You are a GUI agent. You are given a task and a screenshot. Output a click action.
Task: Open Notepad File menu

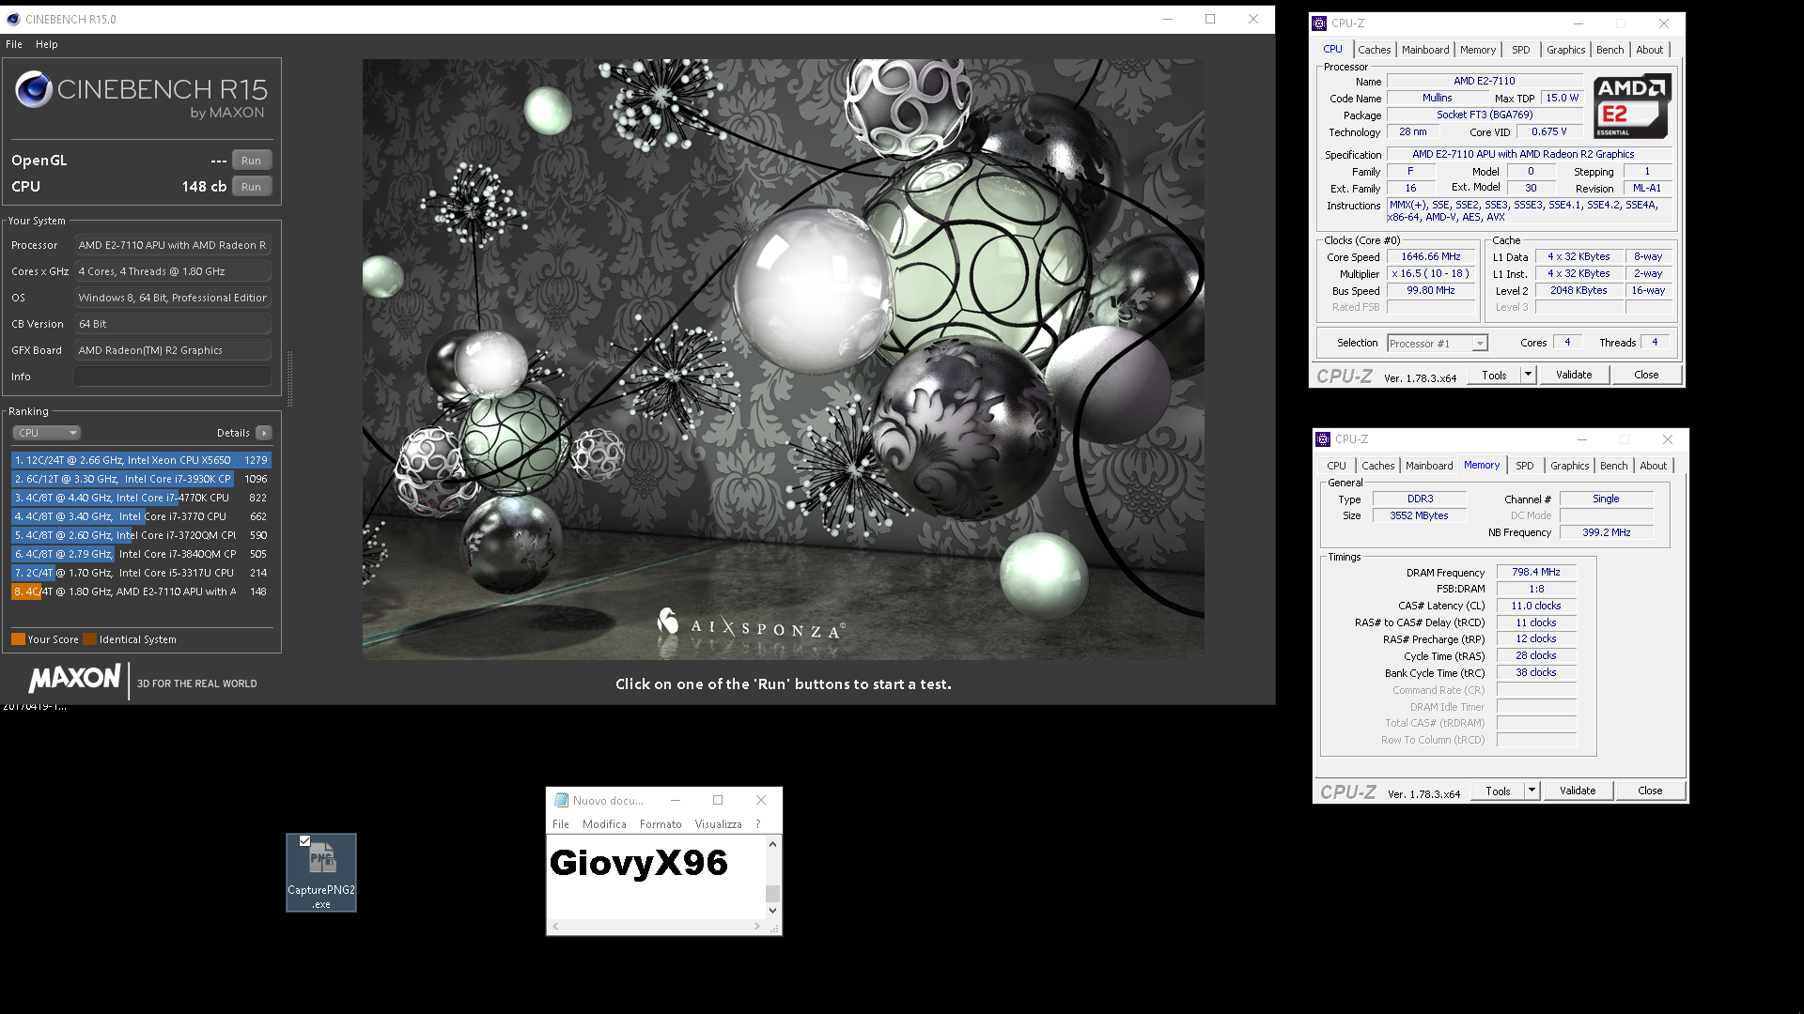561,824
